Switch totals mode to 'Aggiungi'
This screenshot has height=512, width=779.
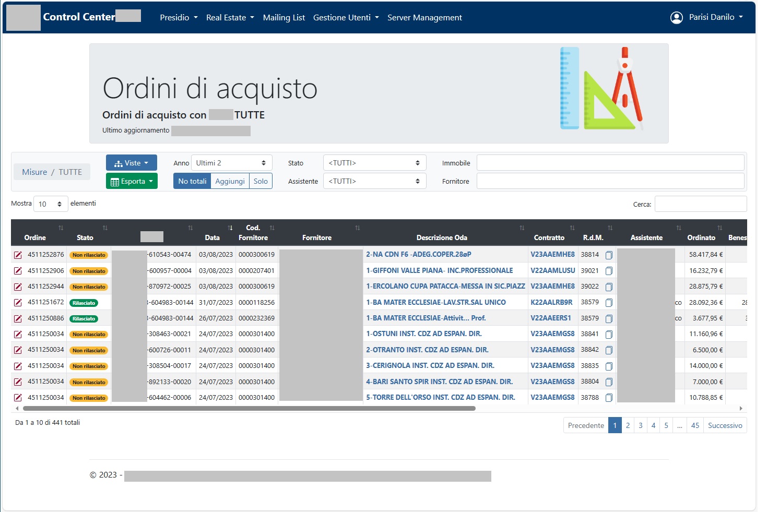[x=230, y=181]
